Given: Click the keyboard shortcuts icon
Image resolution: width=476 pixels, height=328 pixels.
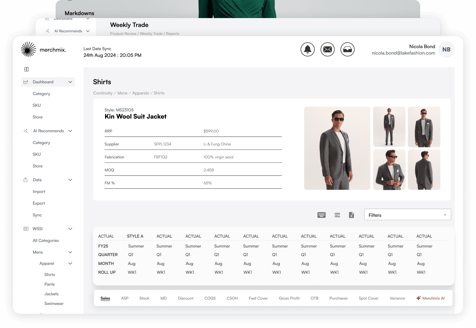Looking at the screenshot, I should (321, 215).
